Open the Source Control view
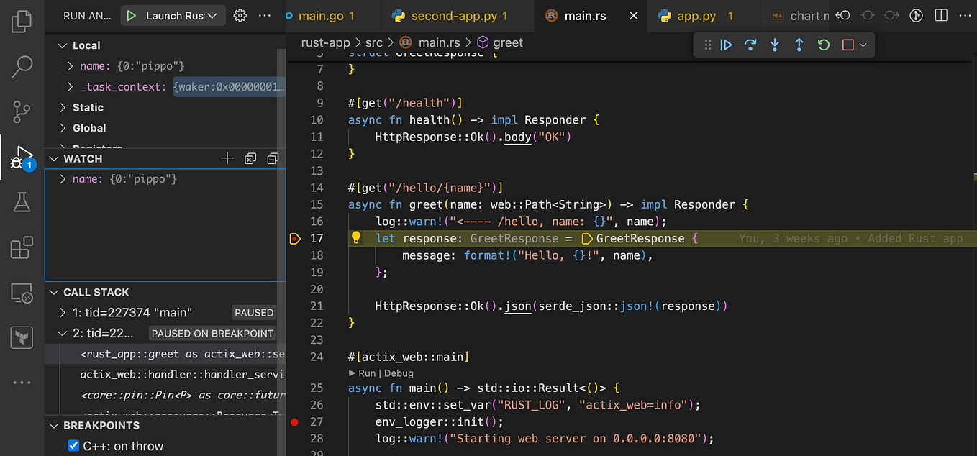 (x=22, y=111)
